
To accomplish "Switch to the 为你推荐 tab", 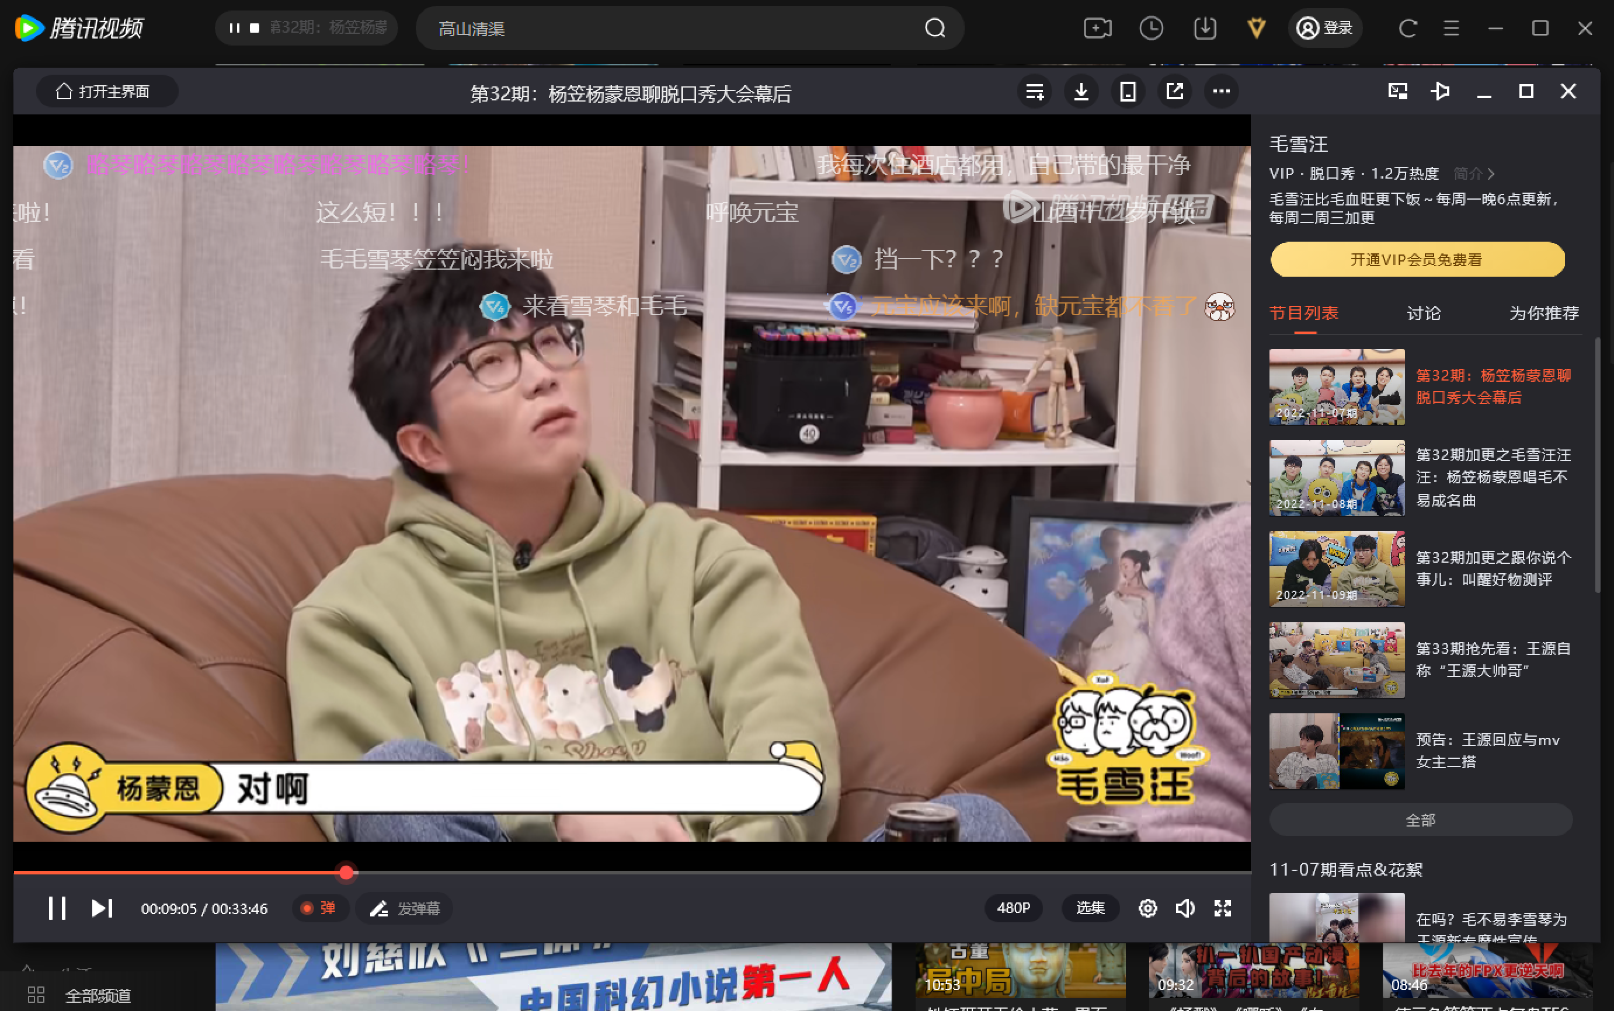I will [x=1543, y=313].
